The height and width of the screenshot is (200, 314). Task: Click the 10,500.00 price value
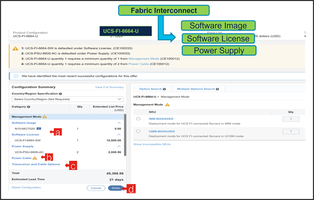tap(114, 140)
